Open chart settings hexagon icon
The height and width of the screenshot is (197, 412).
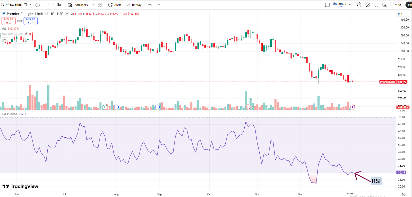pyautogui.click(x=368, y=5)
